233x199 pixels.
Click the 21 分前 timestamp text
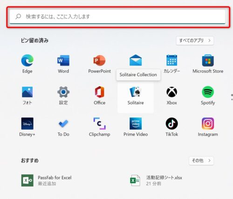point(153,184)
